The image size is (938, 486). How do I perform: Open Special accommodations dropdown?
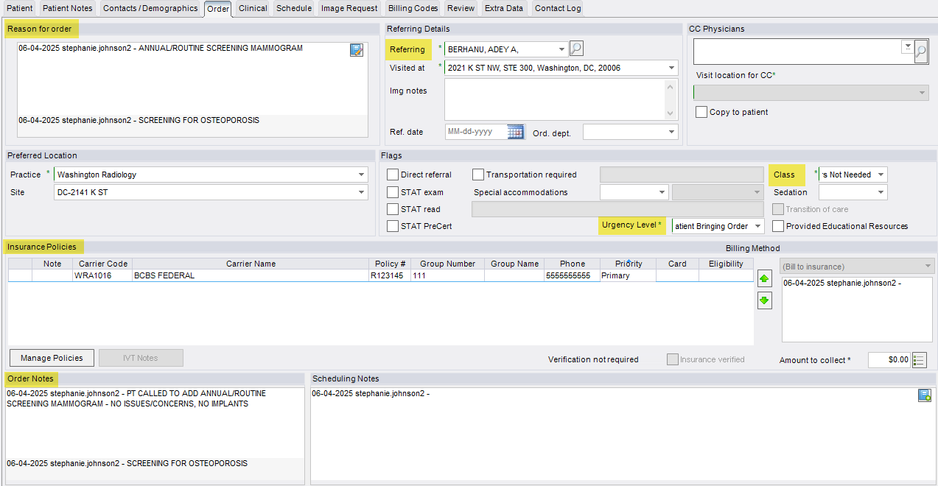662,192
